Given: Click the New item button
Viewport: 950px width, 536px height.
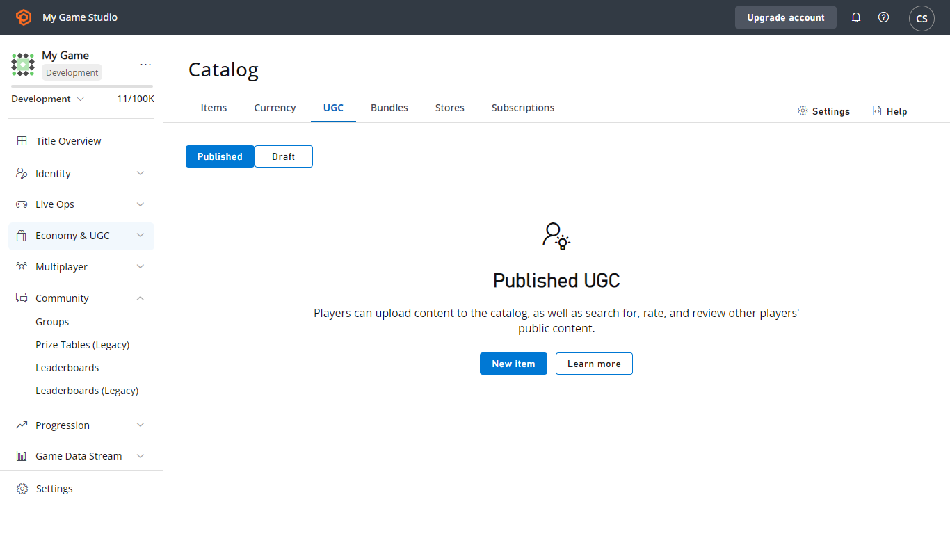Looking at the screenshot, I should tap(513, 364).
